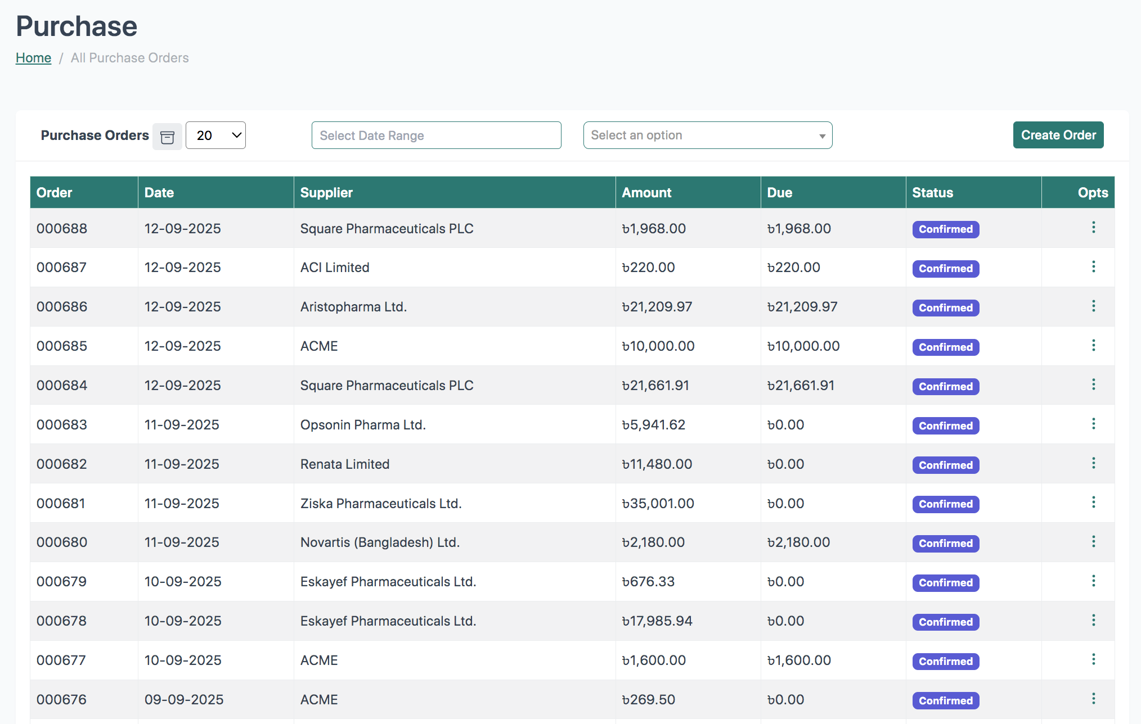Open options for Ziska Pharmaceuticals order 000681
This screenshot has width=1141, height=724.
click(1093, 503)
